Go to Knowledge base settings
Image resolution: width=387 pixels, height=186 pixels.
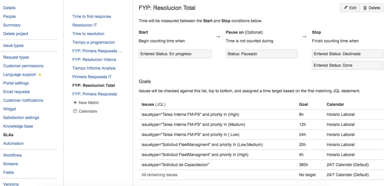coord(18,126)
